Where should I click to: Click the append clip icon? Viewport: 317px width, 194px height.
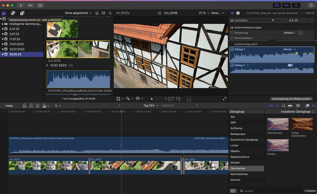point(38,106)
